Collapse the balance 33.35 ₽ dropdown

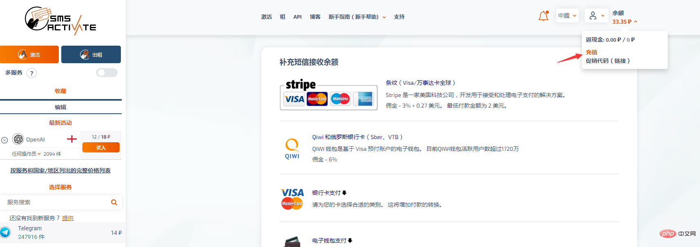[624, 22]
